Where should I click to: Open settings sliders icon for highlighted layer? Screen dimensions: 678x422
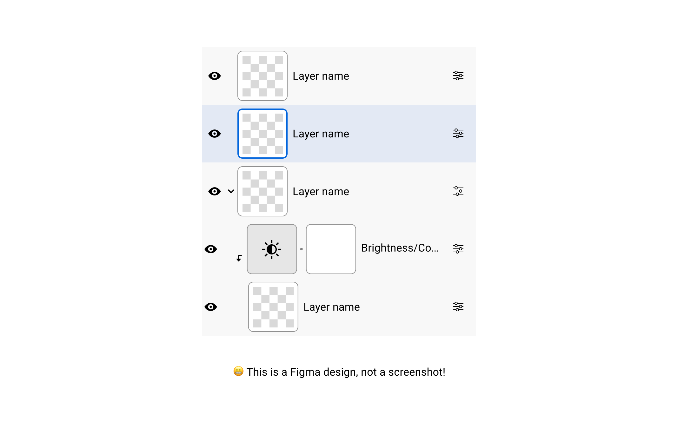(458, 134)
